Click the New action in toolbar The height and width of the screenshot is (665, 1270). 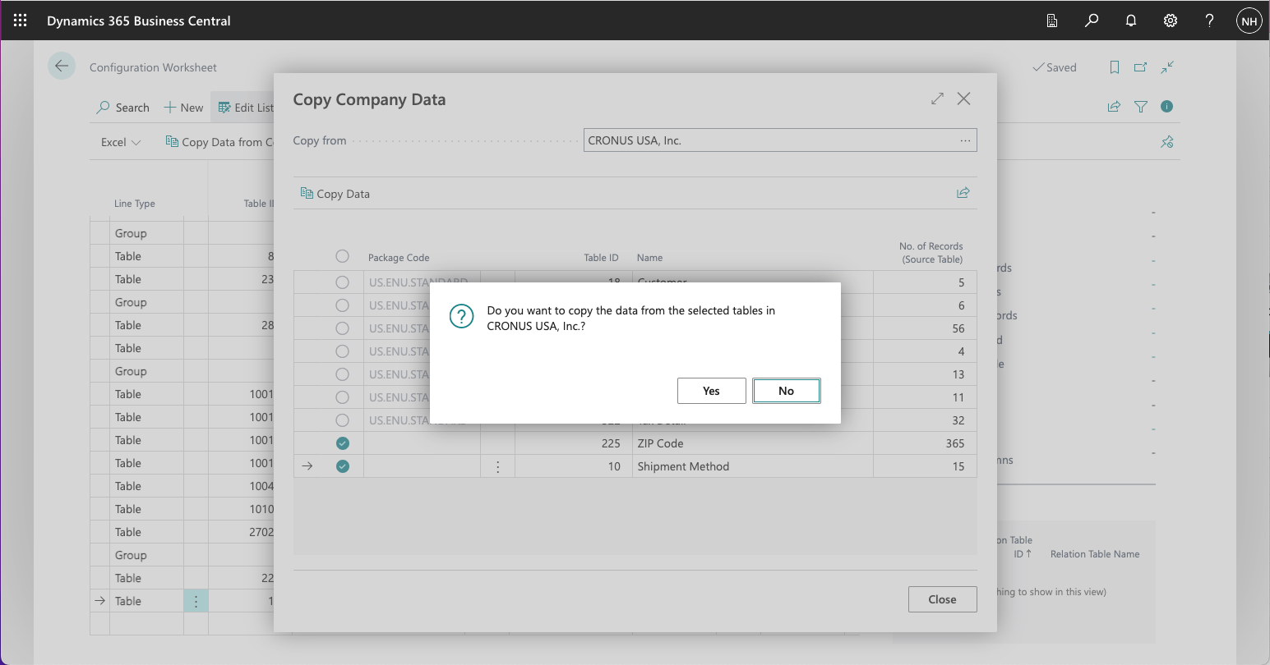point(183,108)
